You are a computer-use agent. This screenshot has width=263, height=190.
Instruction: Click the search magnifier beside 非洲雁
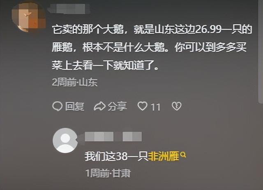[183, 155]
